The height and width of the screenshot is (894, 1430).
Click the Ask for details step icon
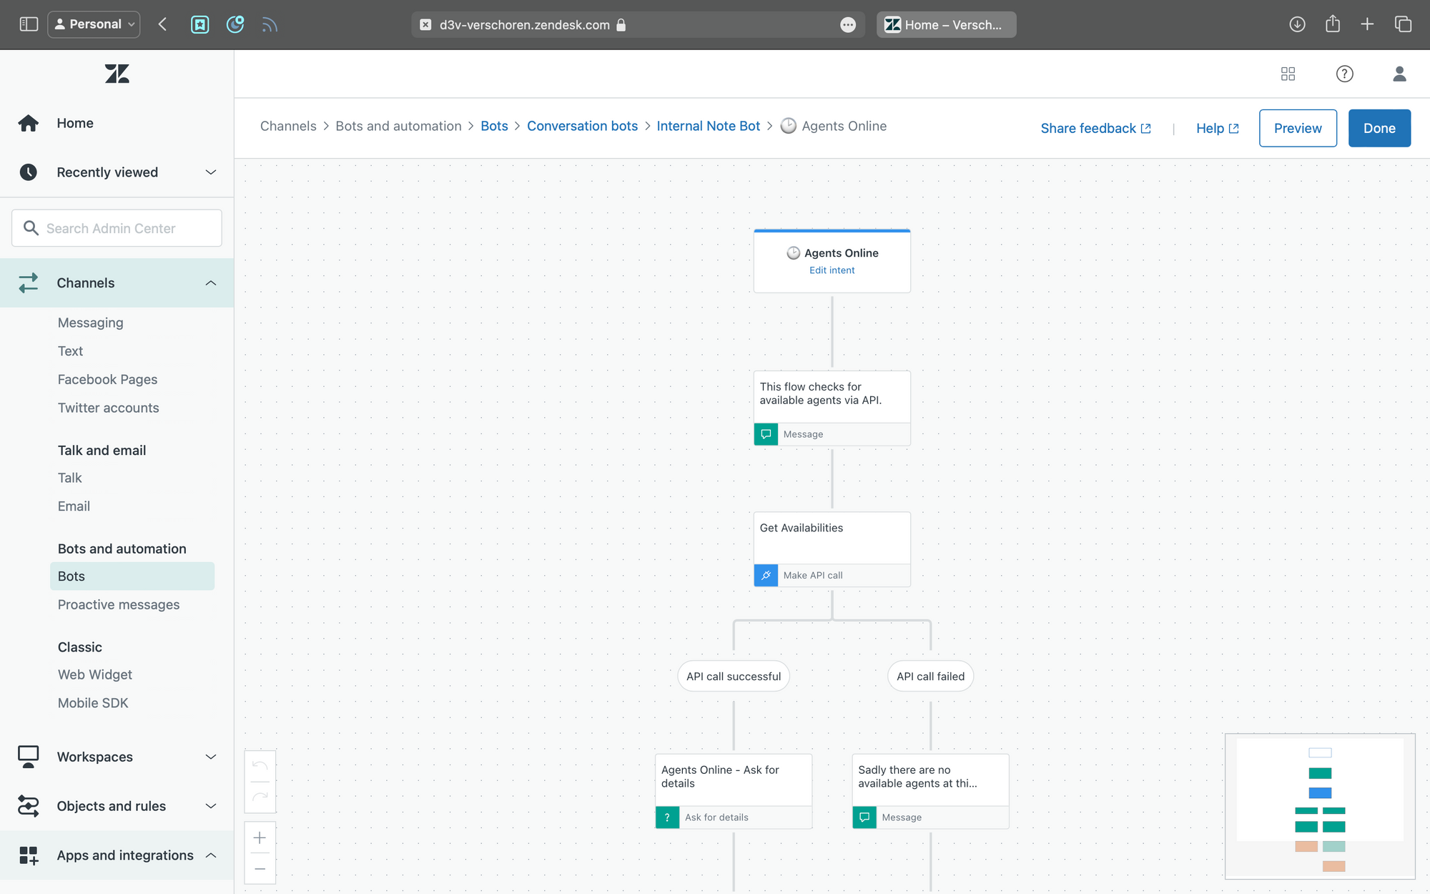[x=667, y=817]
